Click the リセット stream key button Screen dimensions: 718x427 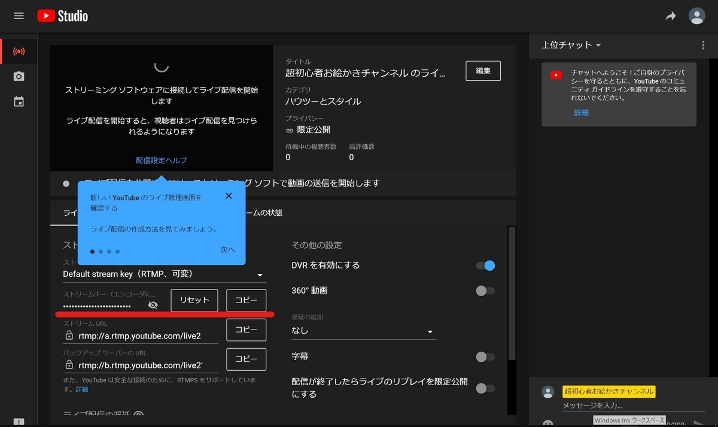194,300
